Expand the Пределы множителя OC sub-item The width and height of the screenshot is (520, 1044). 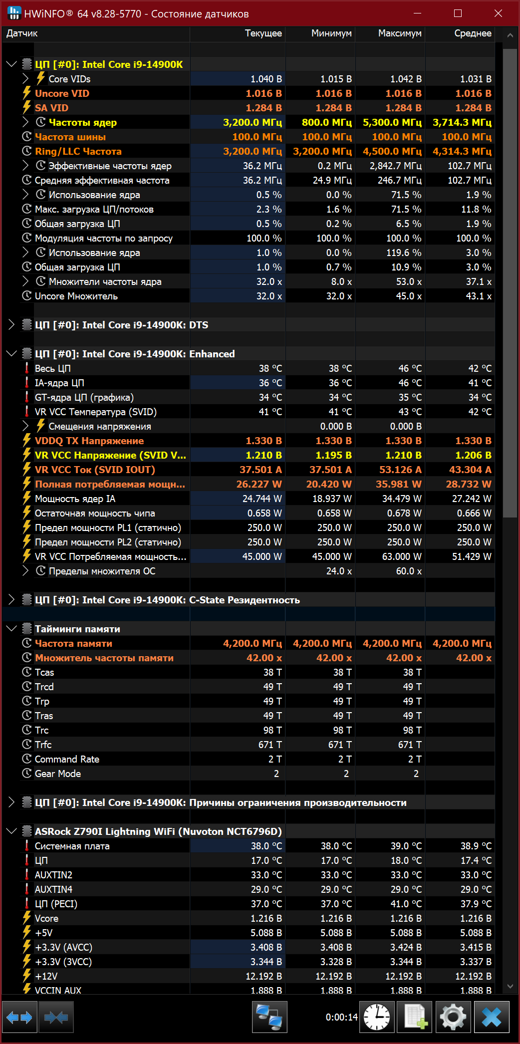(x=26, y=571)
